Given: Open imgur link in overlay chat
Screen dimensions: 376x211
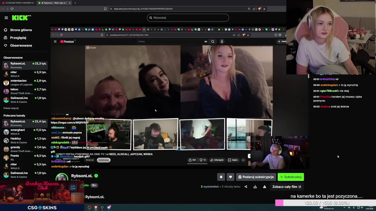Looking at the screenshot, I should (x=70, y=122).
